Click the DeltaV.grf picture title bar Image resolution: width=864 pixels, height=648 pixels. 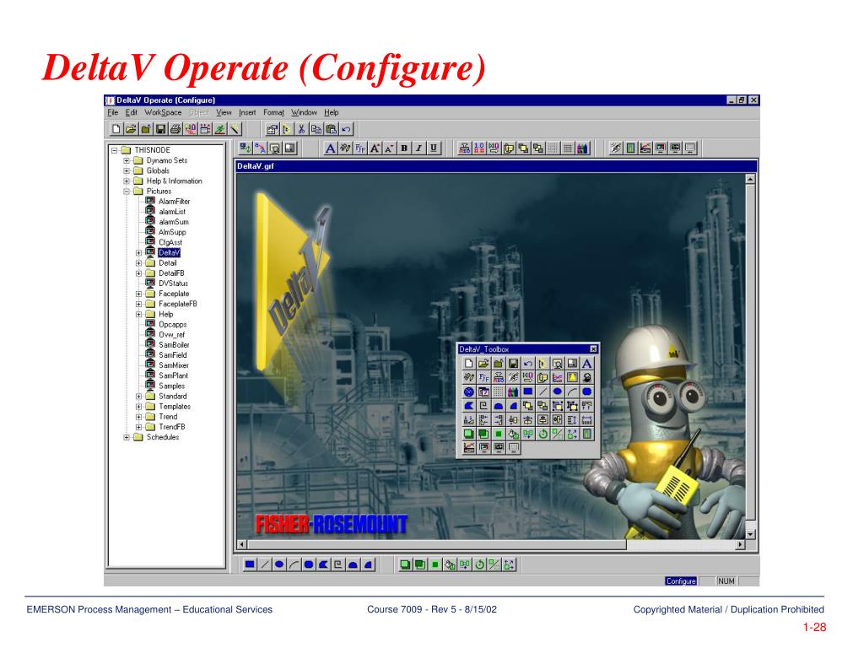point(496,166)
